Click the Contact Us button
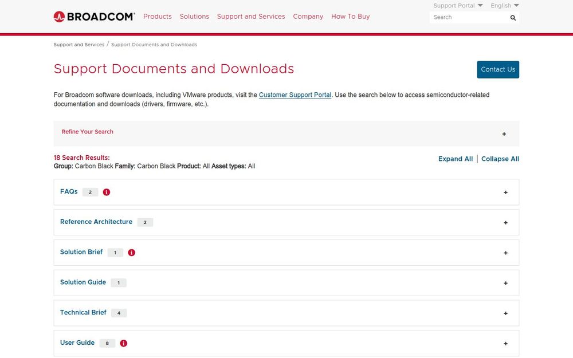The height and width of the screenshot is (358, 573). pos(498,69)
